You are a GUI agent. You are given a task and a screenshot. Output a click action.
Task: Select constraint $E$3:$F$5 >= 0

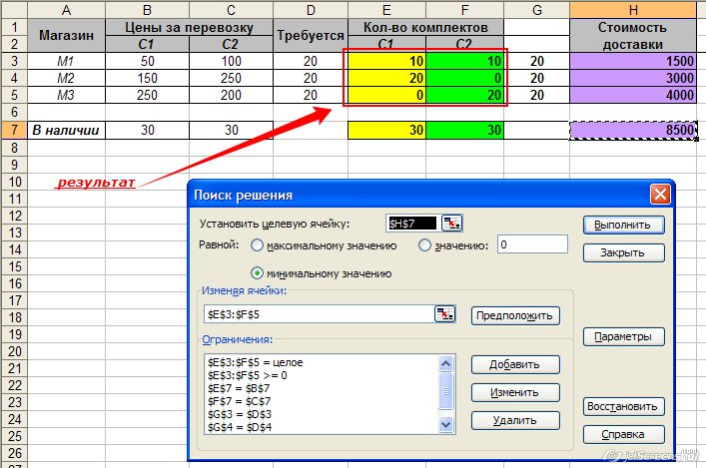[248, 375]
